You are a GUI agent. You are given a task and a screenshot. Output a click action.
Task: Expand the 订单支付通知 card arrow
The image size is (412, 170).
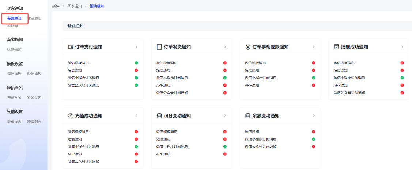pos(136,47)
